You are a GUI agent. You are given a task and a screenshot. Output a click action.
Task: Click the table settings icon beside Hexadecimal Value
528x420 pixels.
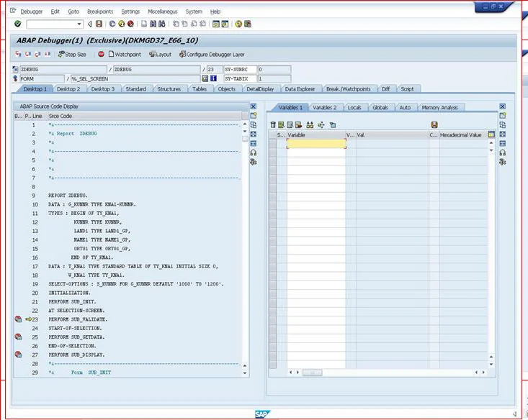[x=491, y=134]
